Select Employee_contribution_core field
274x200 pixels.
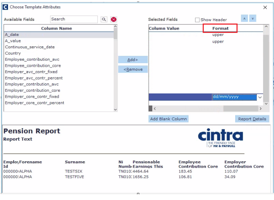tap(59, 66)
